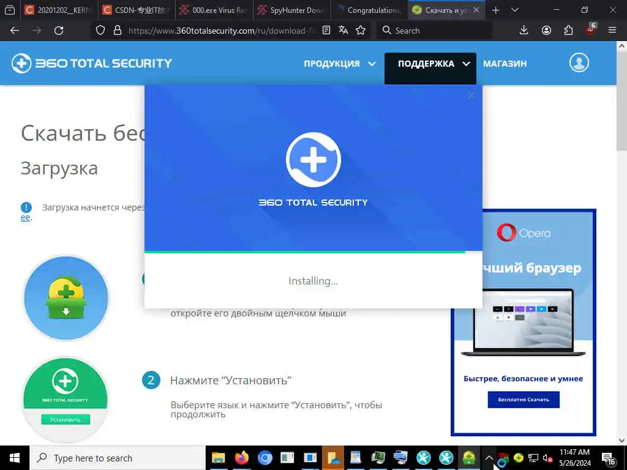
Task: Click the Opera ad laptop image
Action: (524, 322)
